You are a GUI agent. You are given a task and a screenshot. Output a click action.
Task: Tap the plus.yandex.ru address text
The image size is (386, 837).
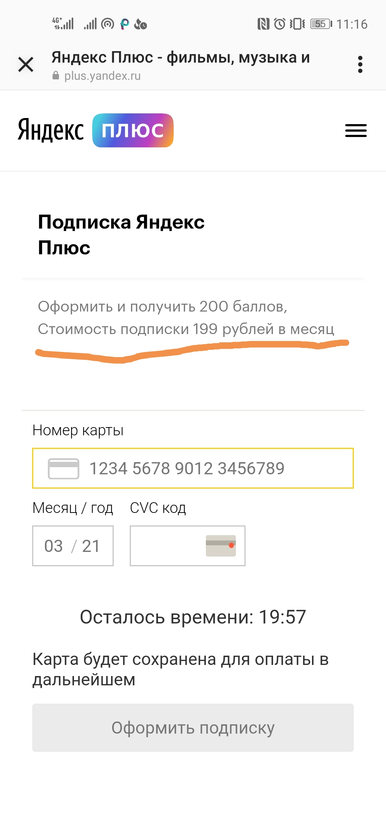[x=103, y=76]
